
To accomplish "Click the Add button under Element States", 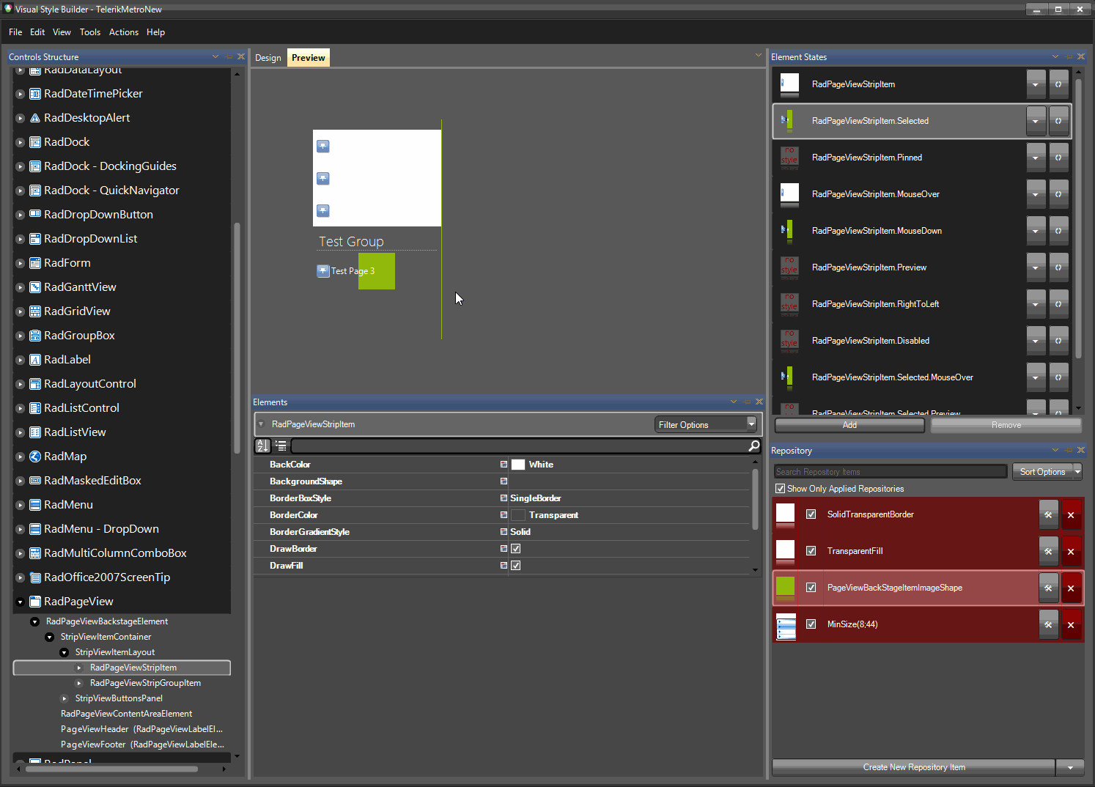I will 849,425.
